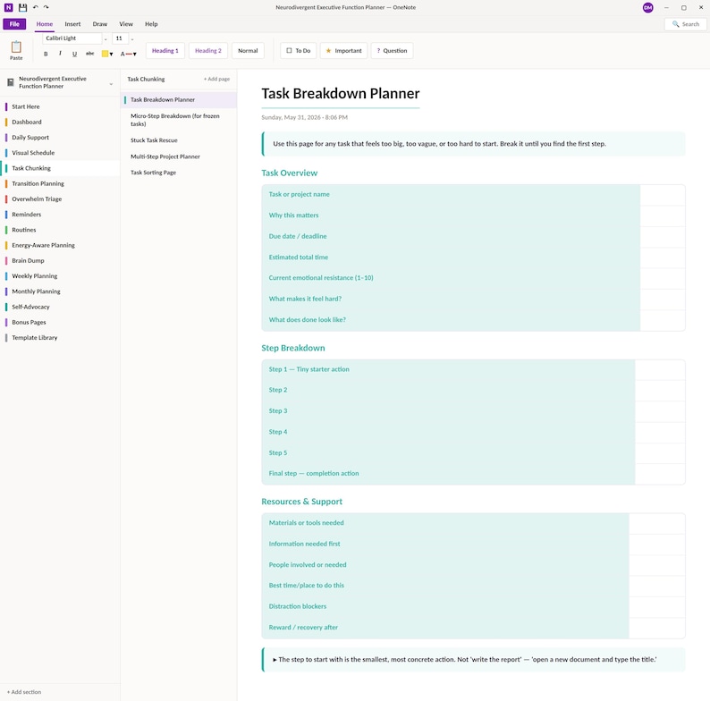
Task: Open the font color dropdown arrow
Action: coord(134,55)
